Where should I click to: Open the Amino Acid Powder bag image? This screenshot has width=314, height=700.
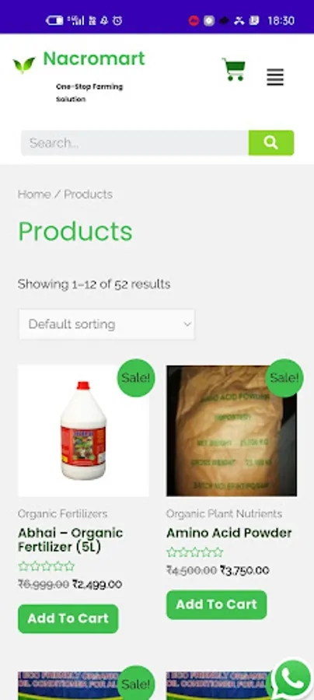232,431
